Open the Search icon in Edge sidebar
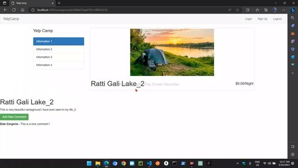The image size is (298, 168). coord(293,18)
